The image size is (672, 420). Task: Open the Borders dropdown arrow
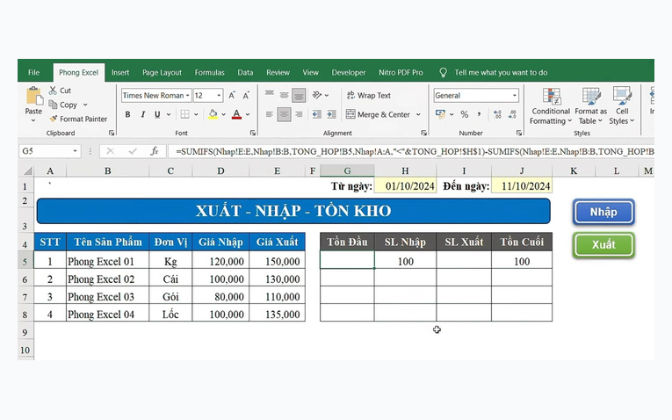tap(196, 114)
